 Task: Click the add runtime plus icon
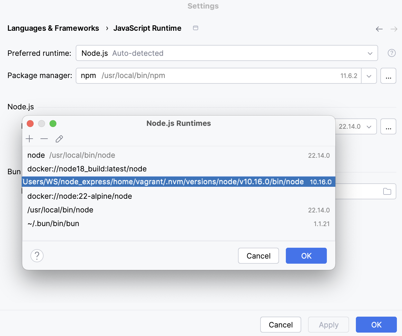coord(29,139)
